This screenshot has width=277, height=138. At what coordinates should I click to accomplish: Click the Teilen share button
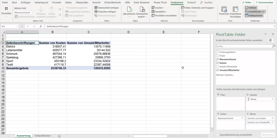pos(247,2)
